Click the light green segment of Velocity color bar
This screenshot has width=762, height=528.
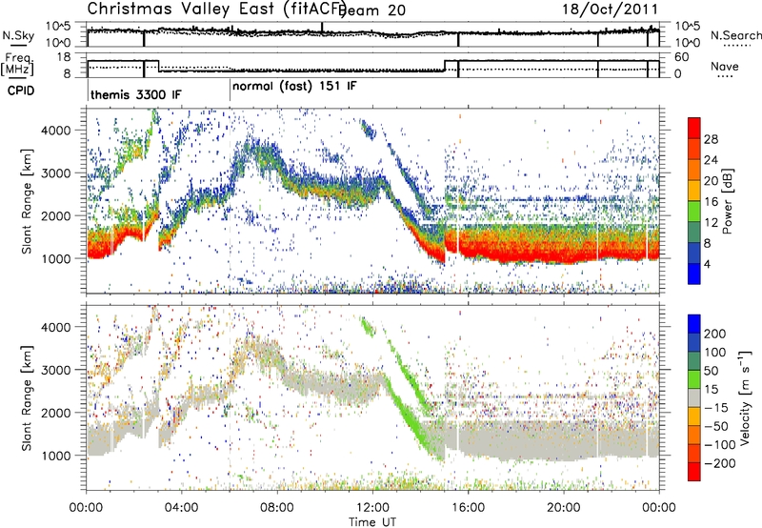coord(694,379)
